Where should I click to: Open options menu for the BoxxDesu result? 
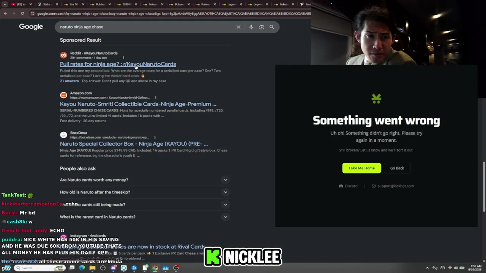(155, 137)
